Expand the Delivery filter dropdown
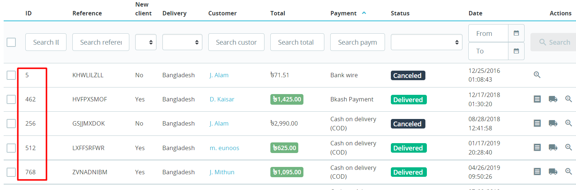The height and width of the screenshot is (190, 576). 182,42
